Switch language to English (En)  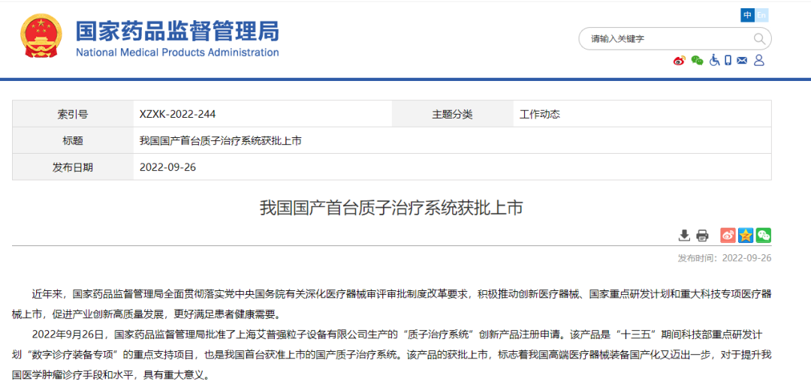pyautogui.click(x=761, y=16)
